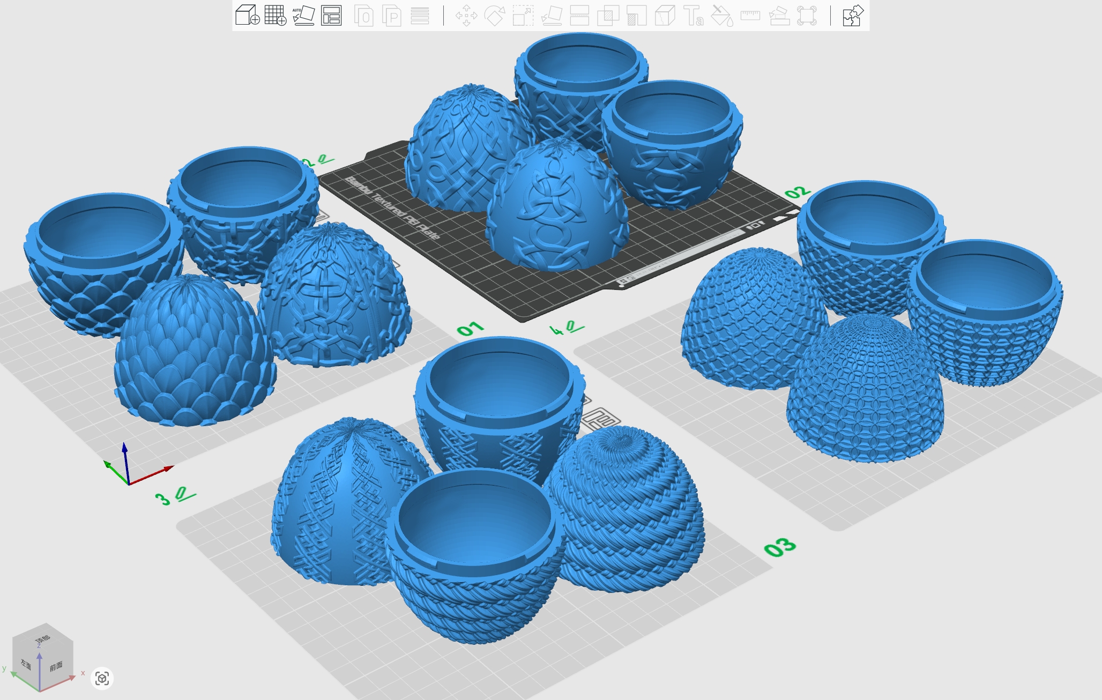The width and height of the screenshot is (1102, 700).
Task: Click the 左面 face of view cube
Action: pos(26,665)
